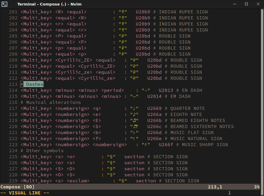
Task: Click 'SECTION SIGN' on line 228
Action: pyautogui.click(x=170, y=175)
